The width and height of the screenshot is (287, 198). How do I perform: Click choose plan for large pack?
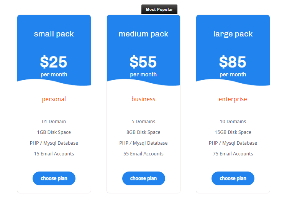(233, 178)
